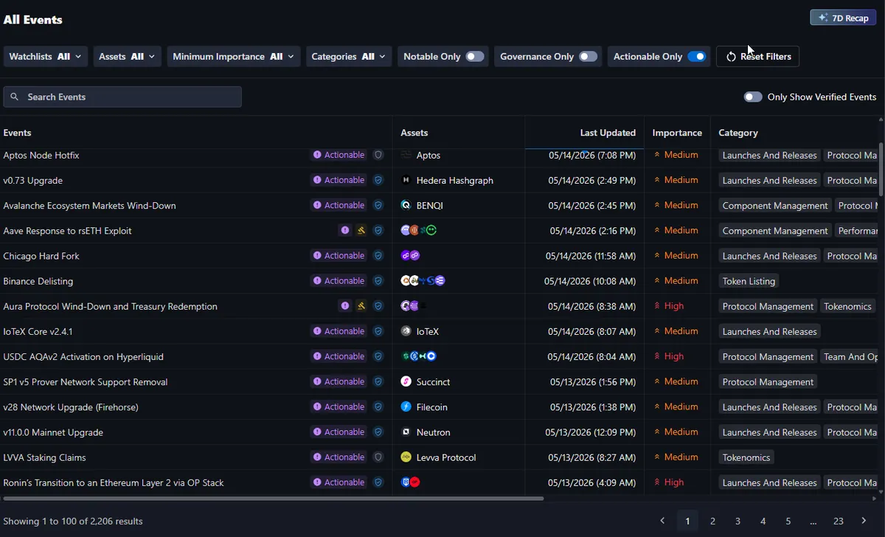Go to results page 3
This screenshot has width=885, height=537.
(x=737, y=521)
